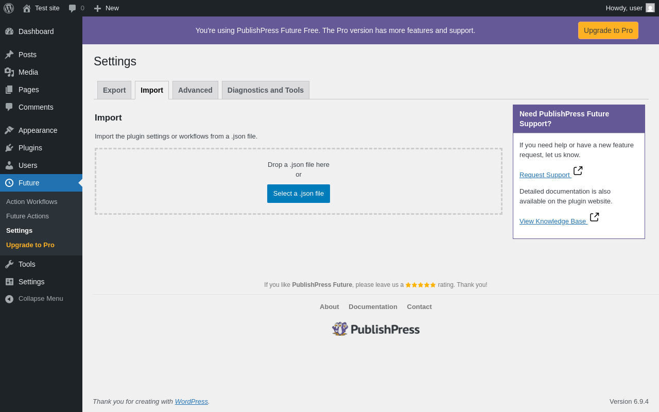Click the Posts pushpin icon
This screenshot has width=659, height=412.
point(9,55)
